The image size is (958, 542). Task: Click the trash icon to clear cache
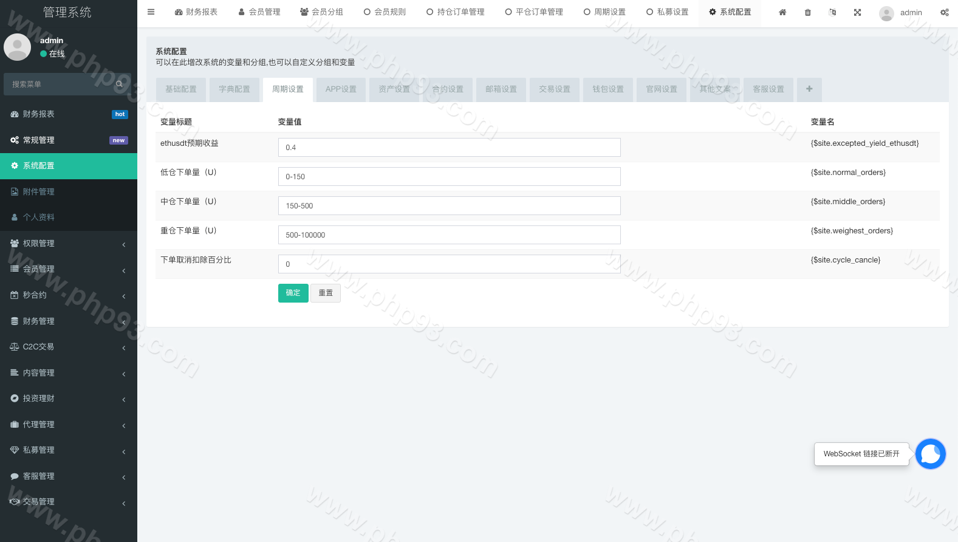[x=807, y=12]
